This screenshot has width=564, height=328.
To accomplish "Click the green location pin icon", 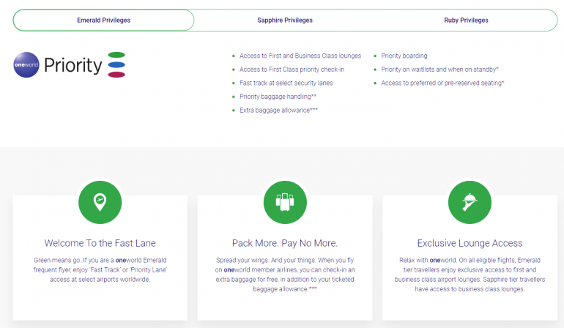I will (100, 201).
